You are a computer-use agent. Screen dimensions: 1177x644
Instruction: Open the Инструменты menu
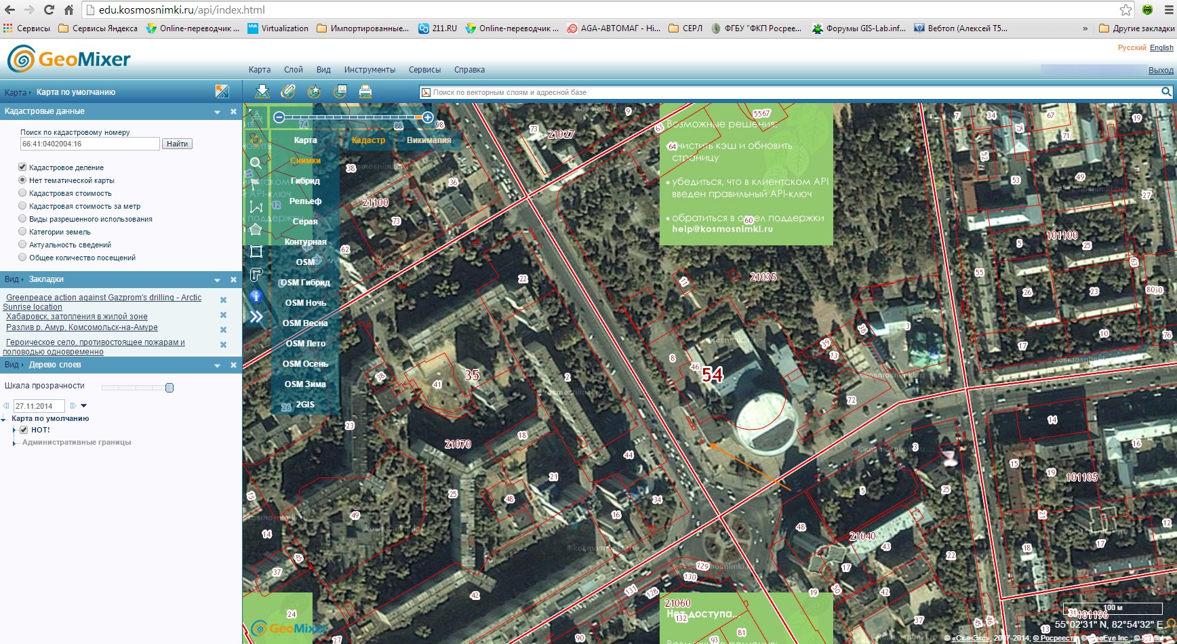(370, 70)
